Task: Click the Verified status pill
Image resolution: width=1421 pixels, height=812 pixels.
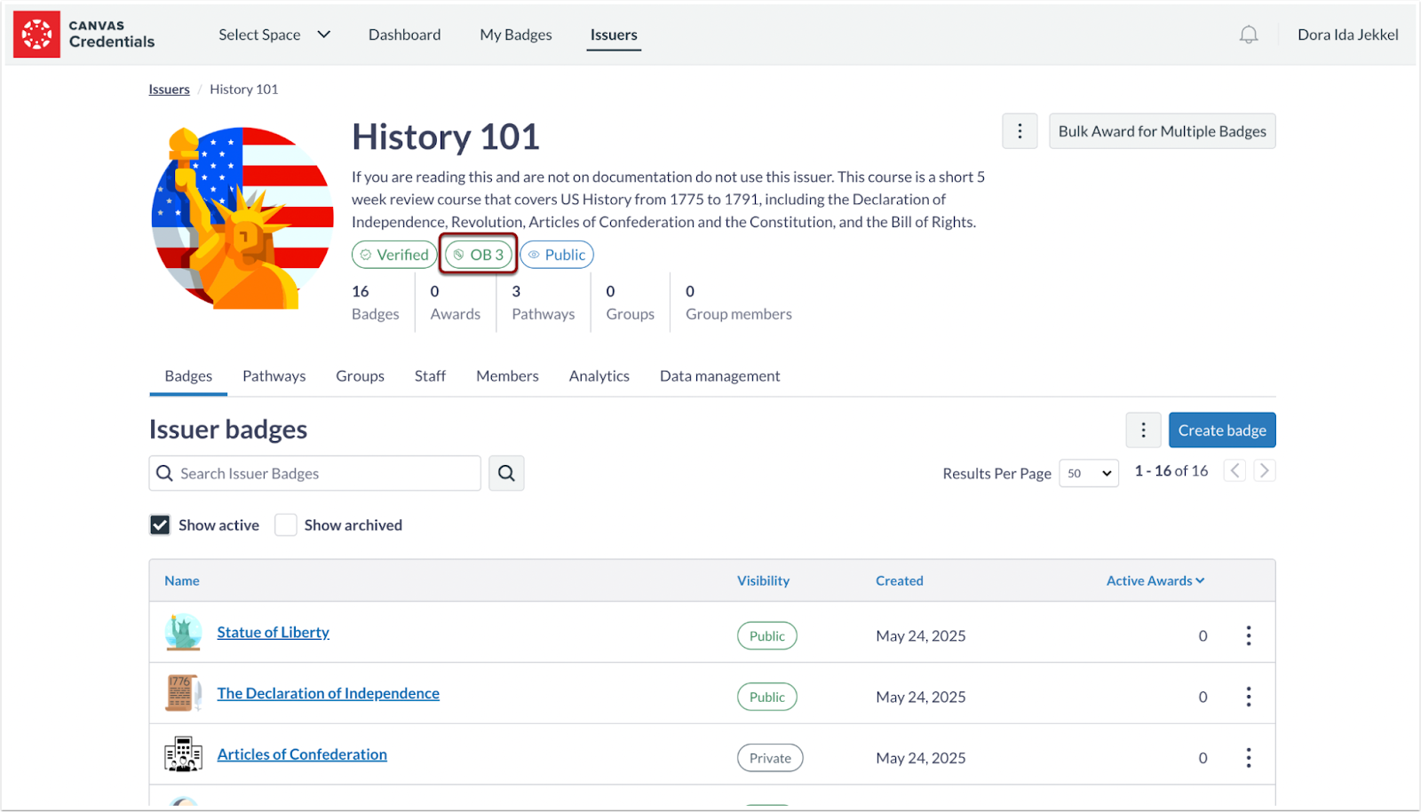Action: tap(394, 255)
